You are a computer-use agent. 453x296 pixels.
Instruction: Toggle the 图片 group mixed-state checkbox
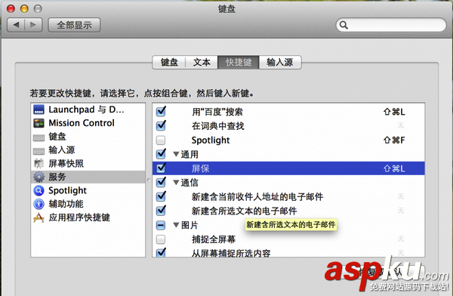coord(161,225)
